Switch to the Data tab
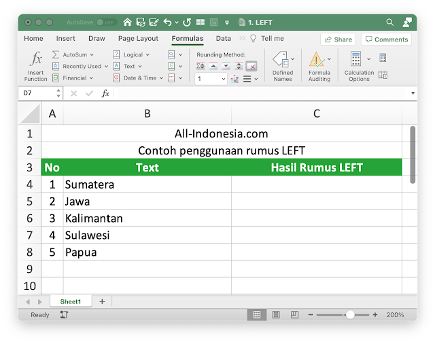This screenshot has width=435, height=343. click(x=224, y=39)
